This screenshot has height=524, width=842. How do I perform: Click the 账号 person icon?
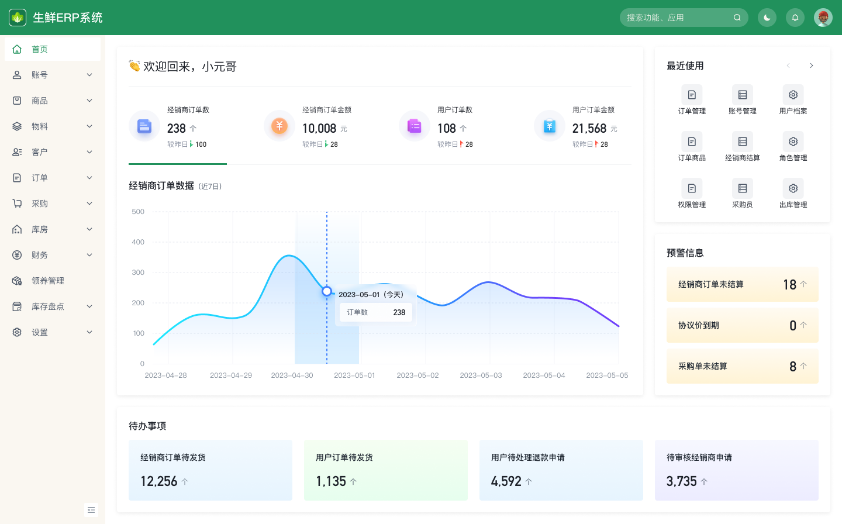17,75
